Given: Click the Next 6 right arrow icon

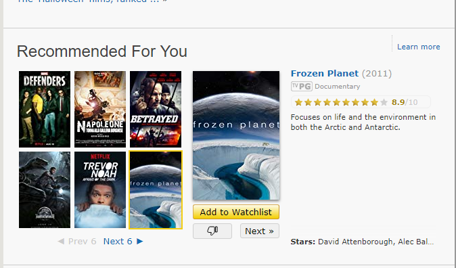Looking at the screenshot, I should [x=140, y=241].
